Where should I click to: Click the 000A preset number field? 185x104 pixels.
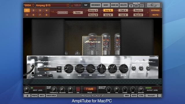click(28, 5)
